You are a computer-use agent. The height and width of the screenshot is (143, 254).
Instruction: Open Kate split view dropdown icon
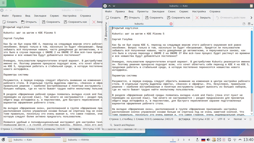click(250, 24)
